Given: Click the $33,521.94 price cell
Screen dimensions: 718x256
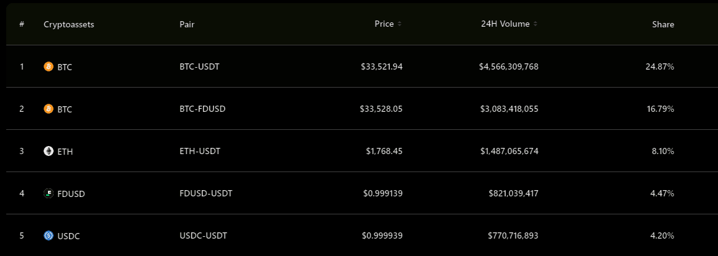Looking at the screenshot, I should [x=381, y=66].
